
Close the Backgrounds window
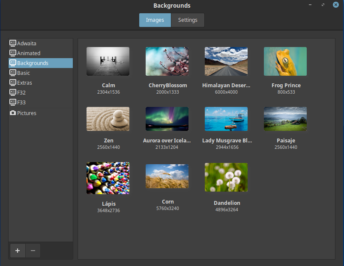pyautogui.click(x=336, y=5)
